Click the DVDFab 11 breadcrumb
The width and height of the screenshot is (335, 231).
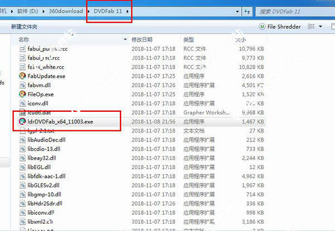108,11
